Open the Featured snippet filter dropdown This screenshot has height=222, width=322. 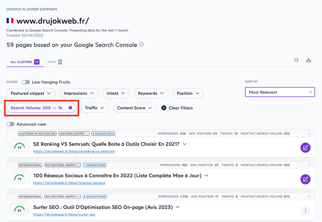31,93
